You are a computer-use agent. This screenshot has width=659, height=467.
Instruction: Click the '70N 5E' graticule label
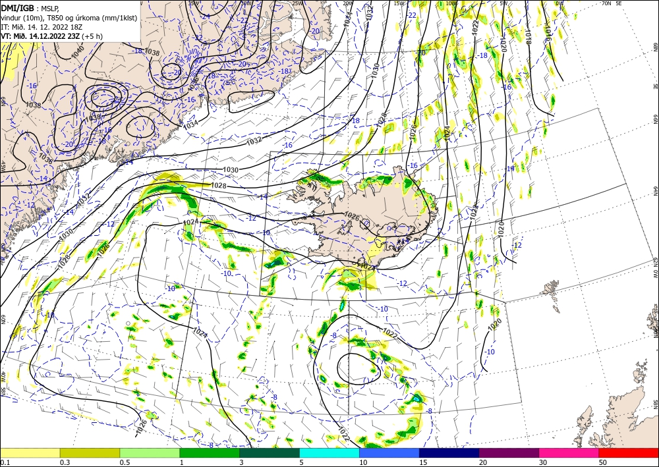[612, 3]
